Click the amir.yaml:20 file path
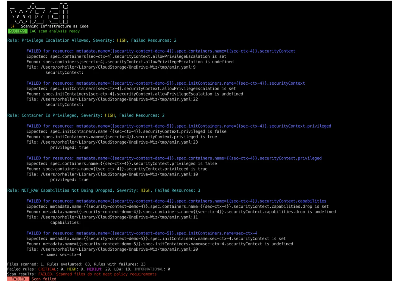This screenshot has width=405, height=288. [112, 250]
